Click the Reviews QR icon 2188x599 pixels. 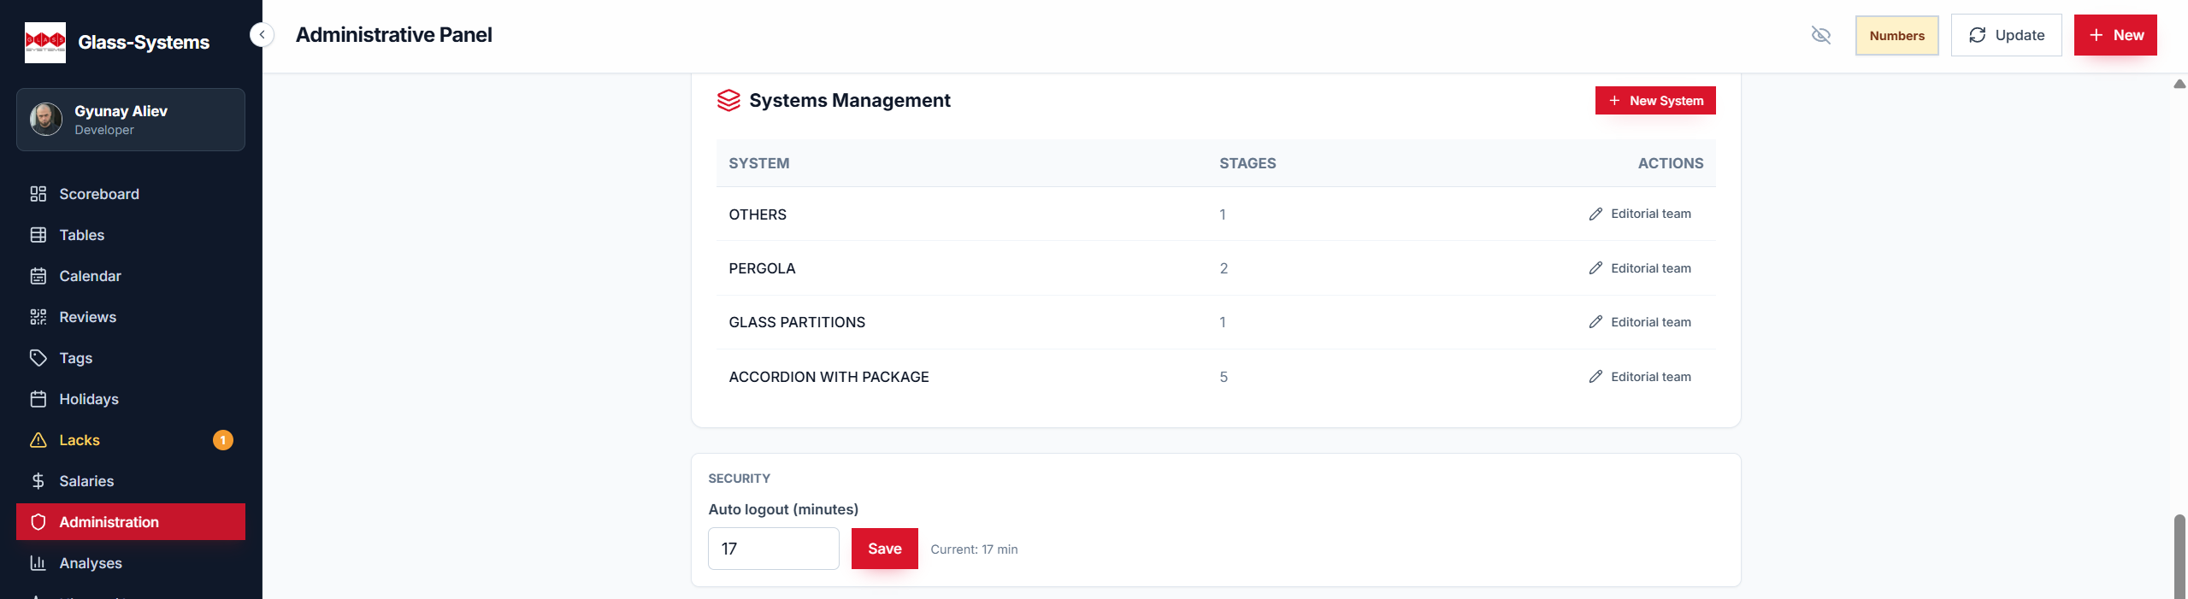(x=38, y=317)
